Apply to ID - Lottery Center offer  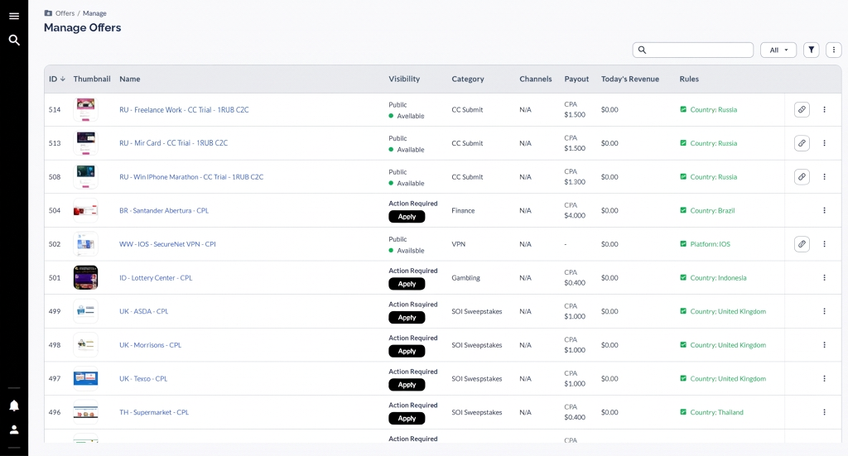click(x=407, y=284)
